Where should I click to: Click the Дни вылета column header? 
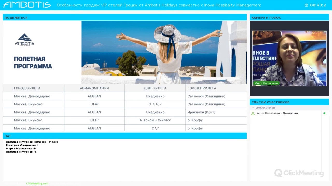click(x=155, y=88)
